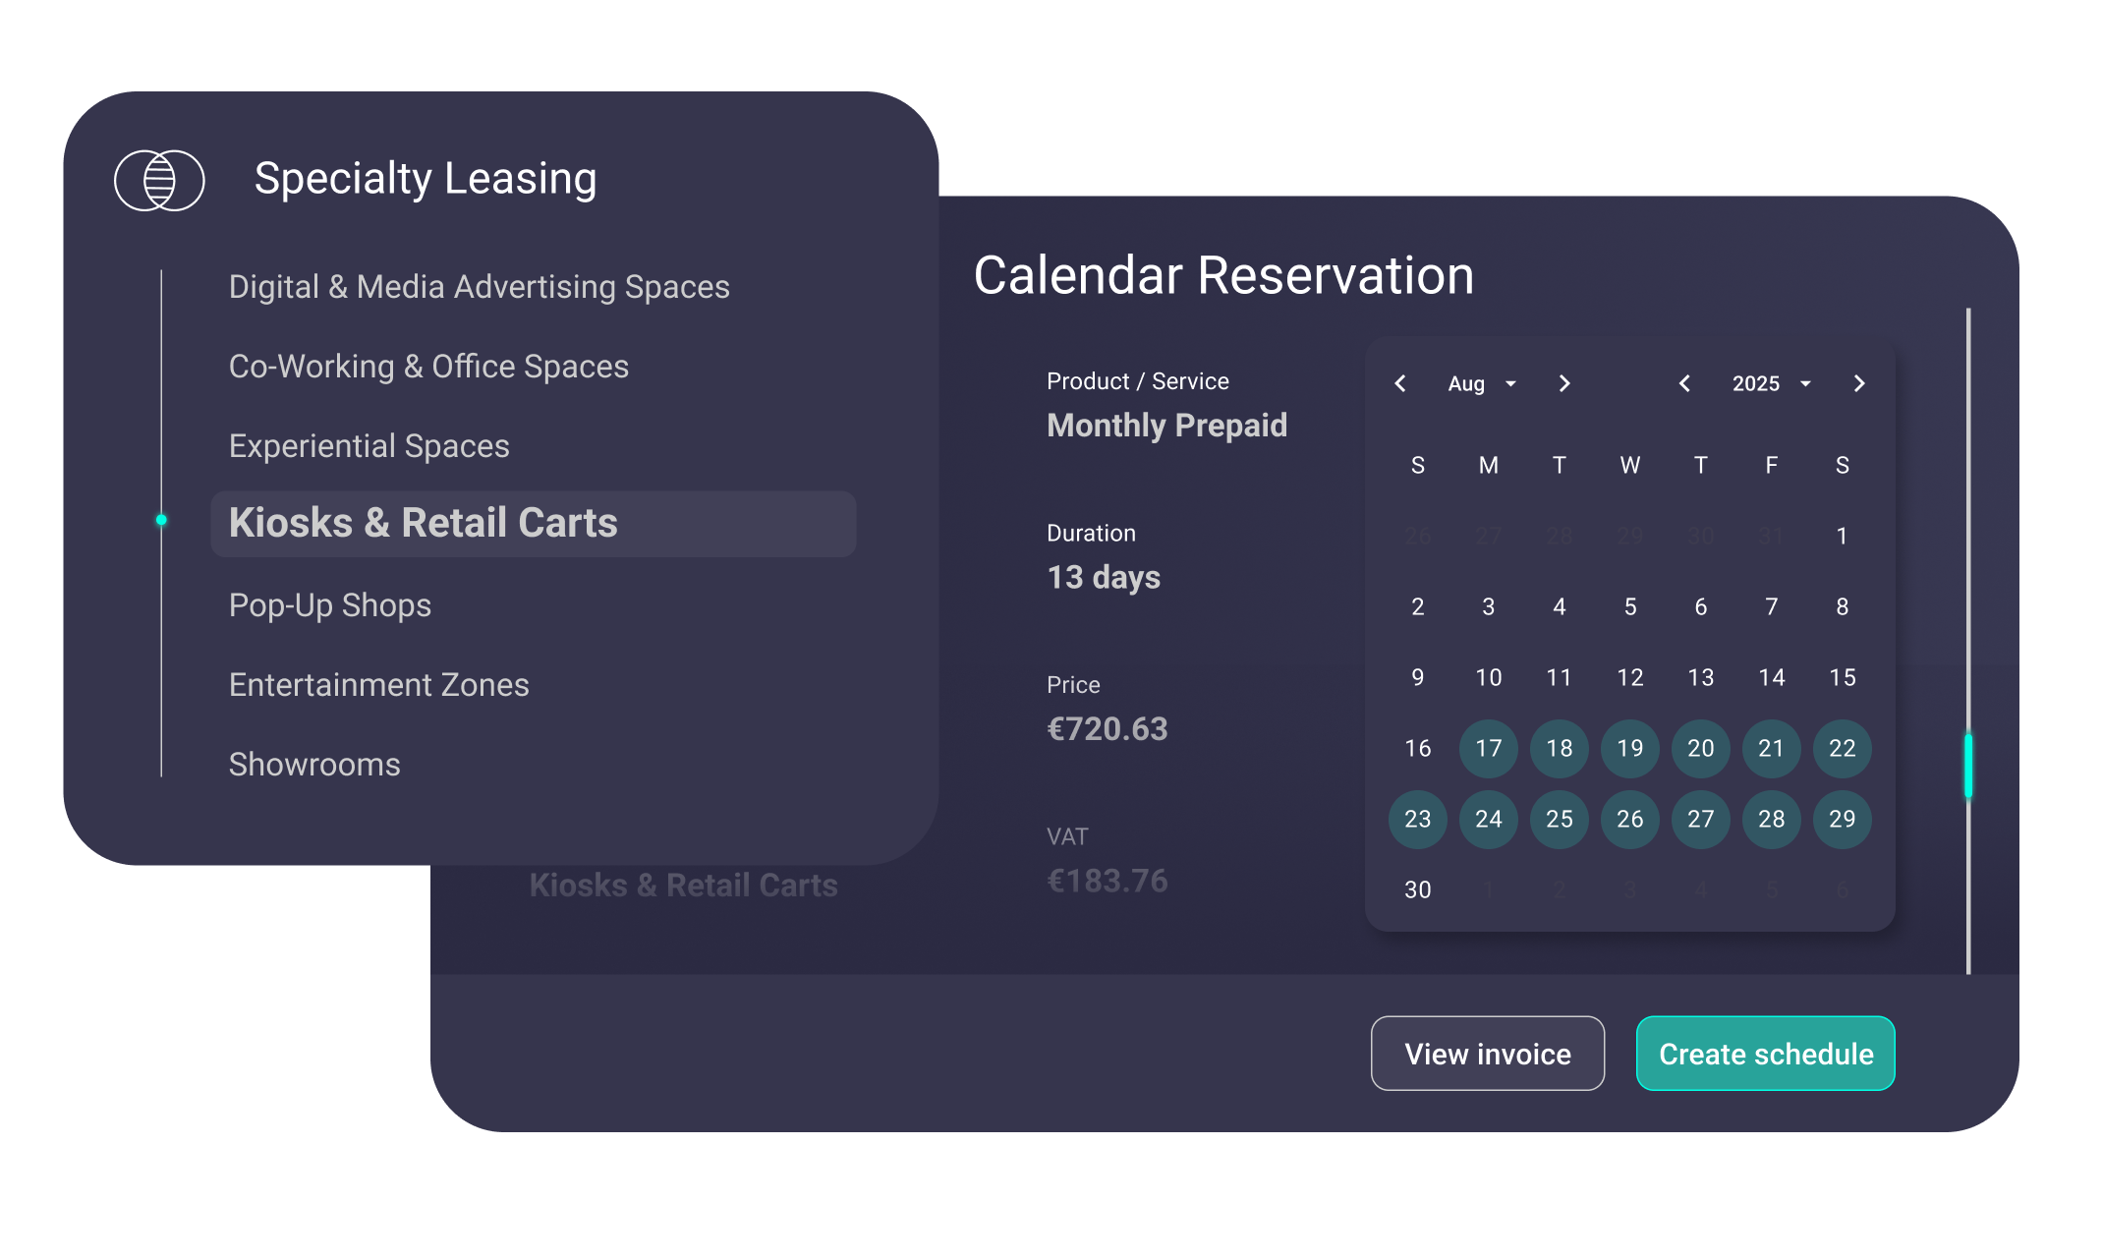The image size is (2102, 1259).
Task: Open Pop-Up Shops category
Action: point(329,605)
